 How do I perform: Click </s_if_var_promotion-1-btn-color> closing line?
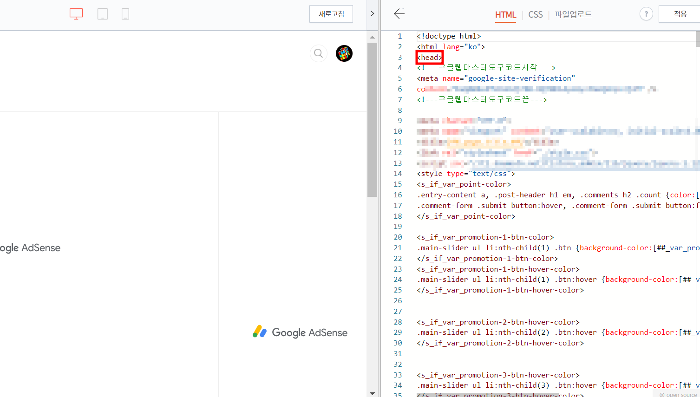coord(487,259)
